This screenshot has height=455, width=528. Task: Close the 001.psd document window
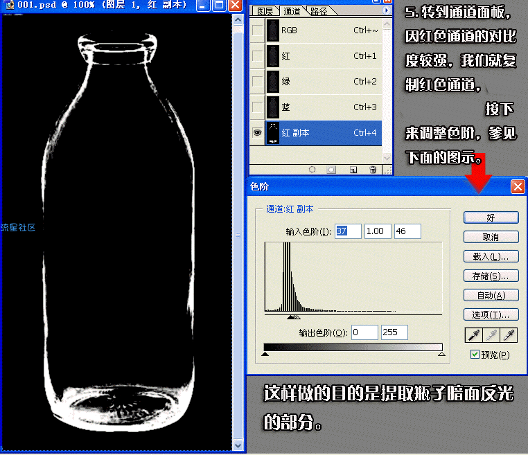(235, 5)
